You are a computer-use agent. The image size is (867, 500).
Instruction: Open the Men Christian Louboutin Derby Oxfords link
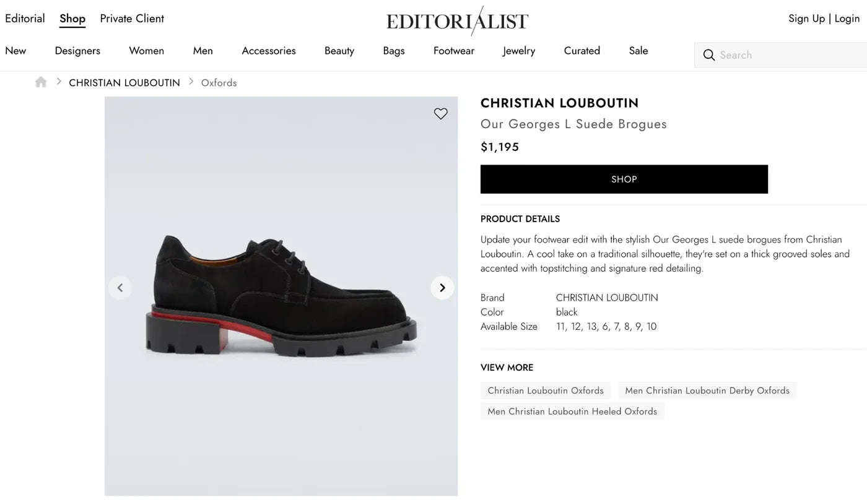[x=707, y=390]
